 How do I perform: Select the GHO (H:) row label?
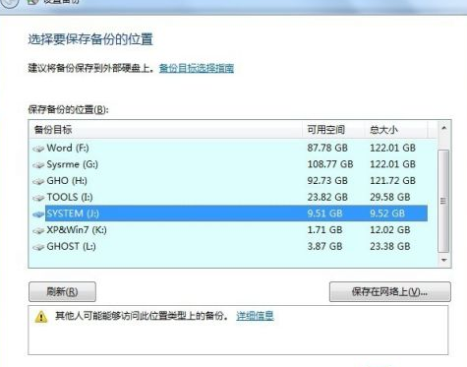click(67, 181)
